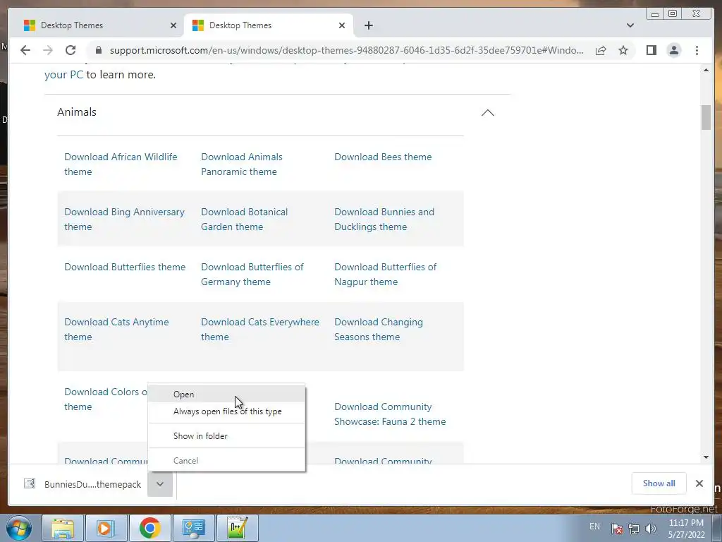Download Butterflies of Nagpur theme

coord(385,275)
